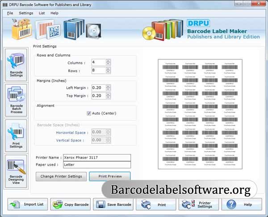Viewport: 268px width, 217px height.
Task: Open Print Settings sidebar panel
Action: point(16,136)
